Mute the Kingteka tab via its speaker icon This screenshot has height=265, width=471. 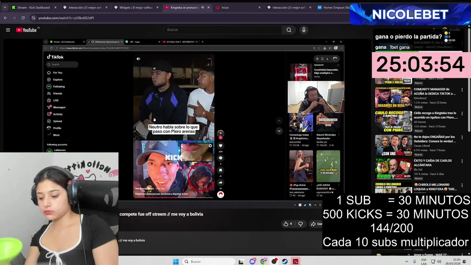[202, 7]
